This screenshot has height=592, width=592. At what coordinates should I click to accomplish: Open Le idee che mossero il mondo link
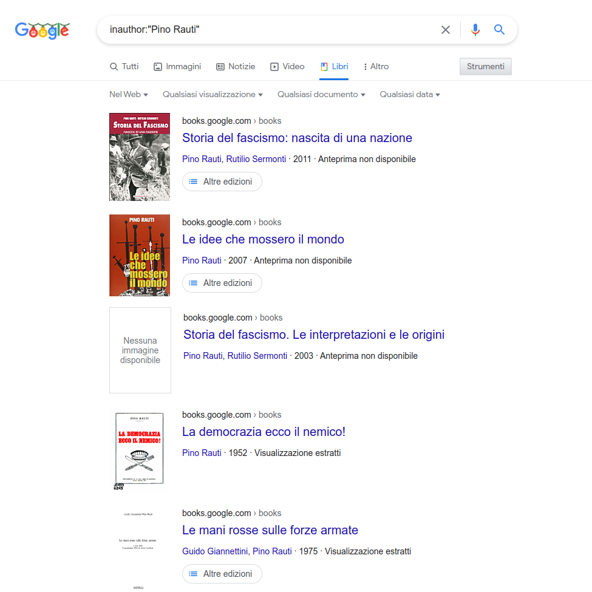[x=263, y=239]
